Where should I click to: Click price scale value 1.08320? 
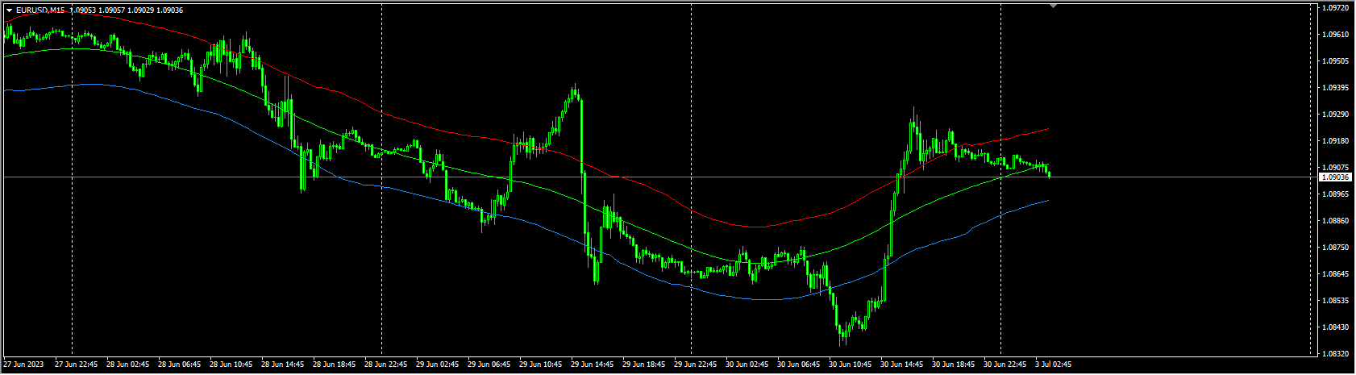click(1335, 354)
